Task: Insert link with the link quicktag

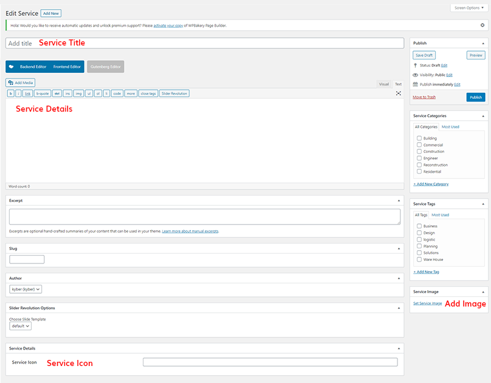Action: (27, 93)
